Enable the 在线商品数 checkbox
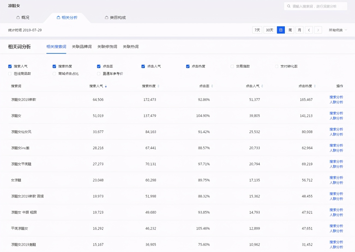The height and width of the screenshot is (252, 355). pos(10,74)
